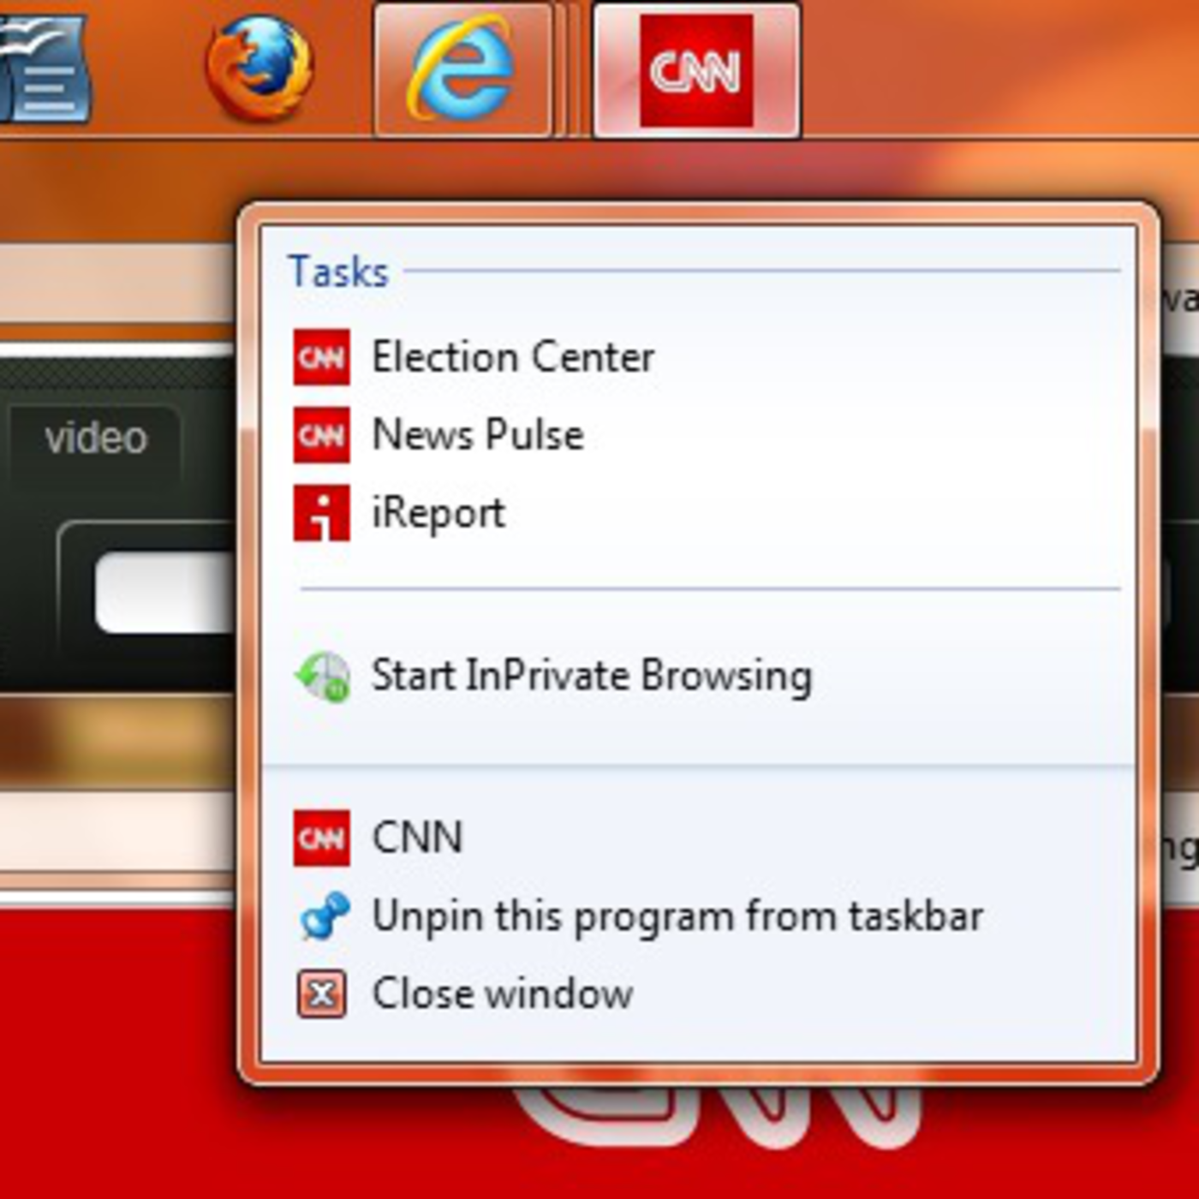Choose Close window in jump list

[697, 993]
